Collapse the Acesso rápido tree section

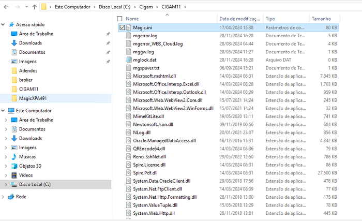point(3,24)
